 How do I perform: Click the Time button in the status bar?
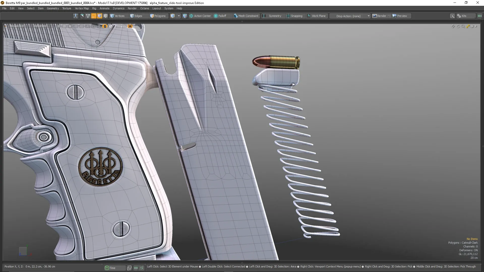(115, 268)
